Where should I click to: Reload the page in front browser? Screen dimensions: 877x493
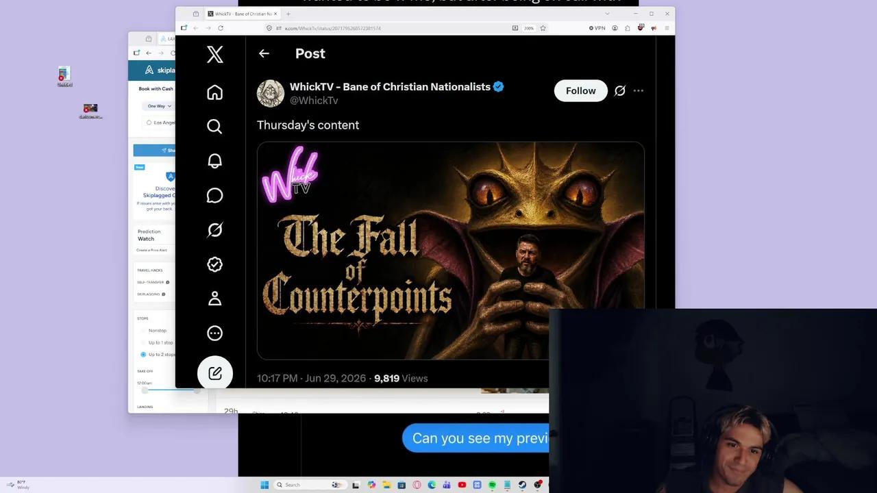(221, 28)
